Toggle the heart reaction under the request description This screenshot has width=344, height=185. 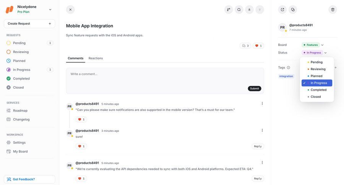click(x=258, y=46)
